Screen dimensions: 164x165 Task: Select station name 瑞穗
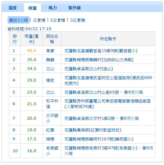pos(50,139)
